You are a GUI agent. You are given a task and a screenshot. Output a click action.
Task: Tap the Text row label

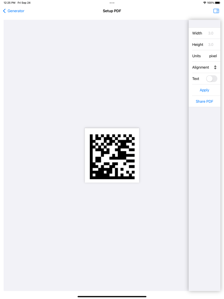[196, 79]
